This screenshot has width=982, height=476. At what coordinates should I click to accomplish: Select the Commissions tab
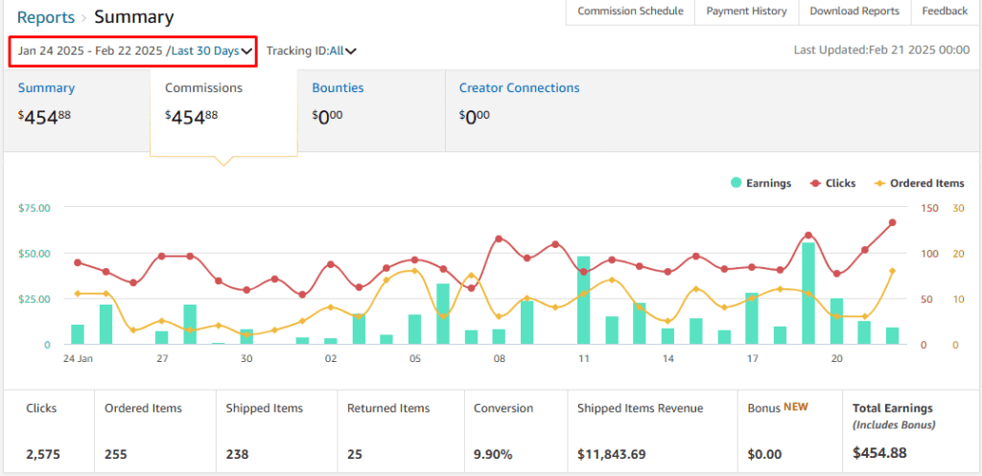[222, 113]
